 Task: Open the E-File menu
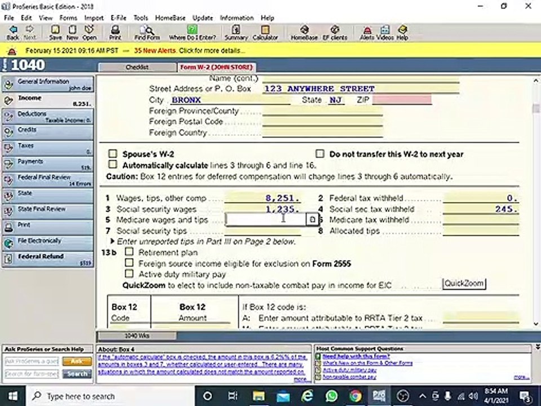point(118,18)
